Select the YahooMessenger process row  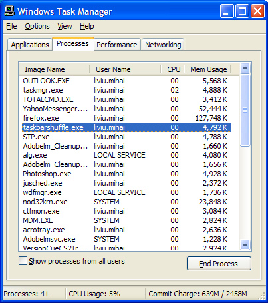[126, 109]
